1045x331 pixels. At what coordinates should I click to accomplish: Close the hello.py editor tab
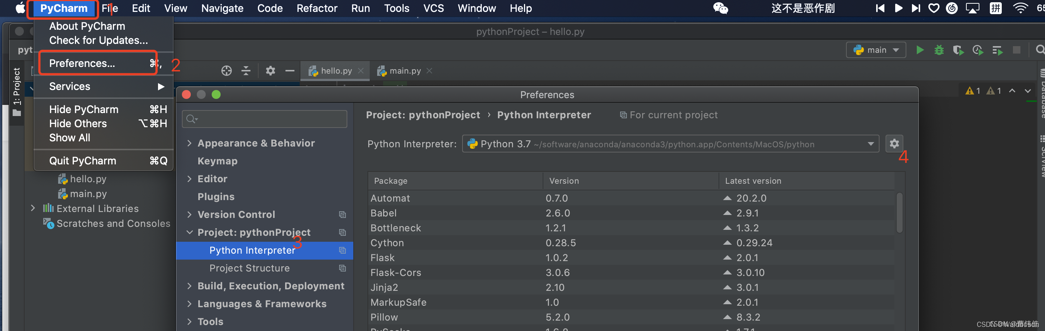coord(361,71)
